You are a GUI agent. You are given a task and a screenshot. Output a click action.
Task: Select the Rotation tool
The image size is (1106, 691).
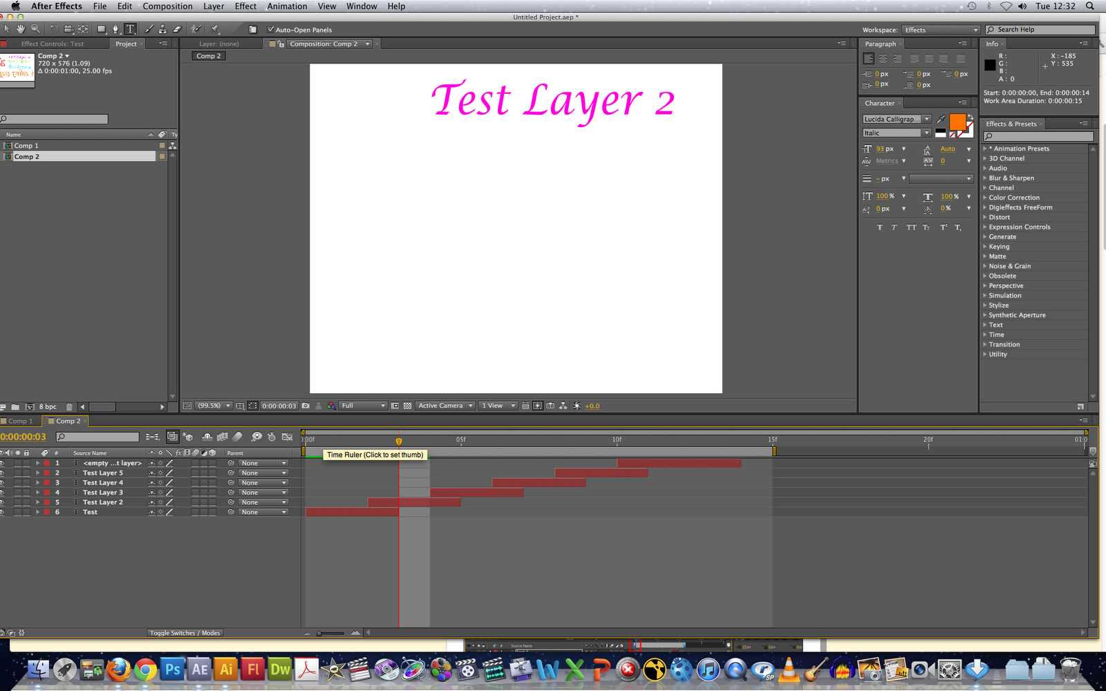(55, 29)
